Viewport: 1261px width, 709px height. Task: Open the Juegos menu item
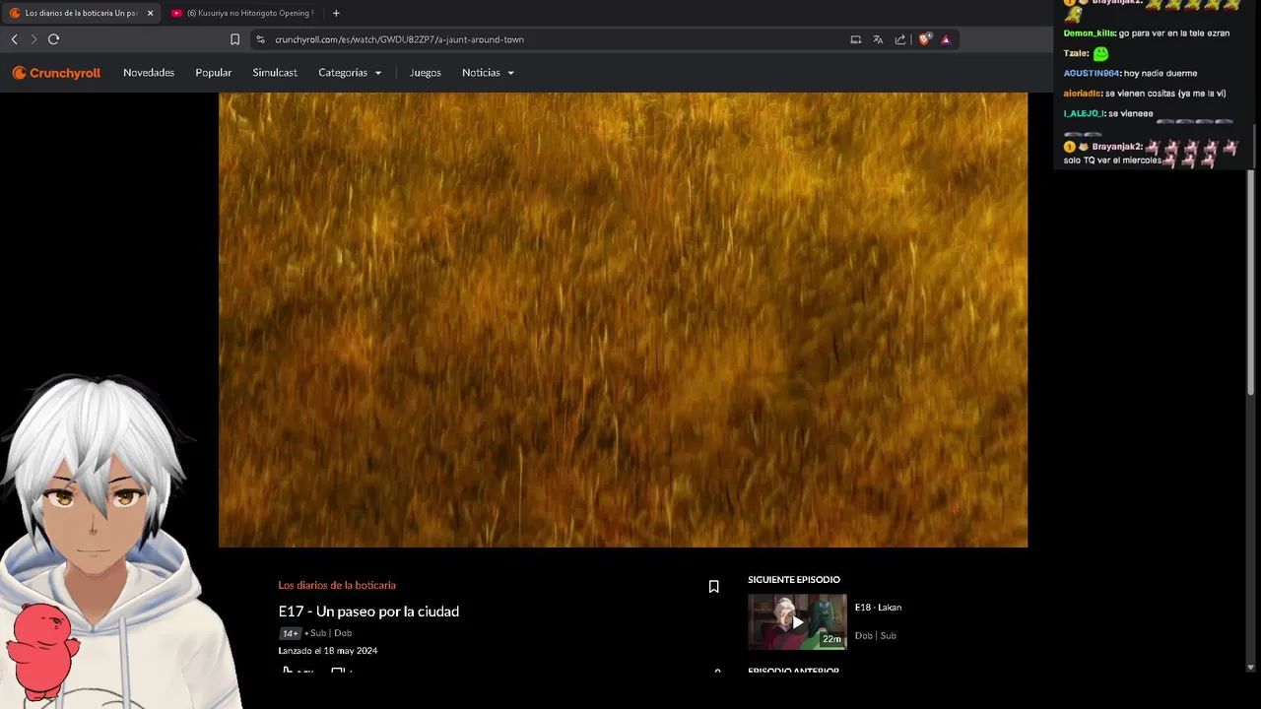tap(426, 73)
